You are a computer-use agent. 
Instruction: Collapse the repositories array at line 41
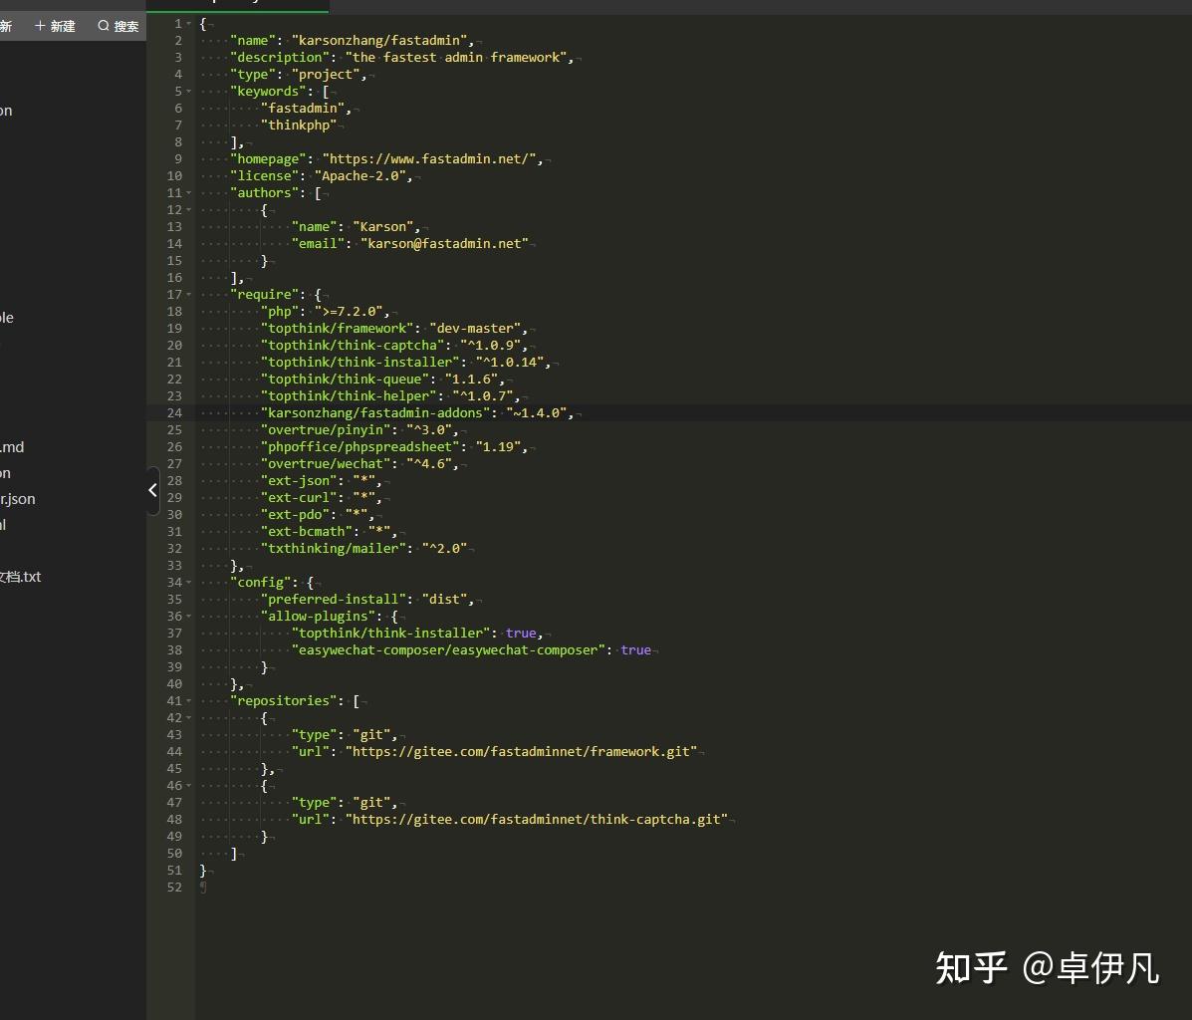[x=188, y=700]
